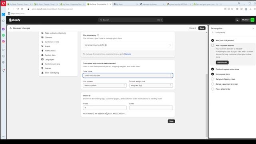Switch to the Customize Dawn browser tab

pos(72,4)
